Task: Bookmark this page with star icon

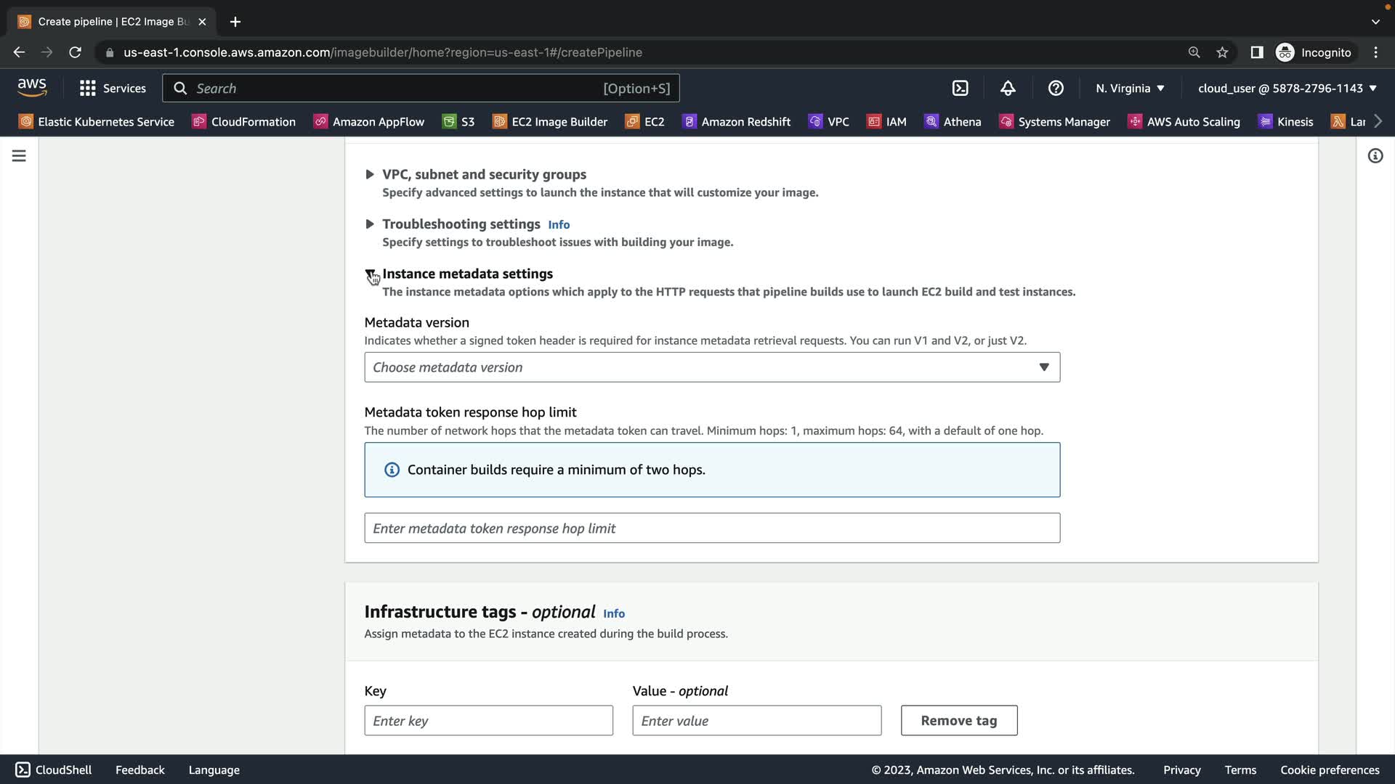Action: [x=1222, y=52]
